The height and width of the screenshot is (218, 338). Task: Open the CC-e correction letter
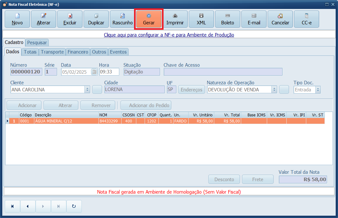click(x=307, y=19)
